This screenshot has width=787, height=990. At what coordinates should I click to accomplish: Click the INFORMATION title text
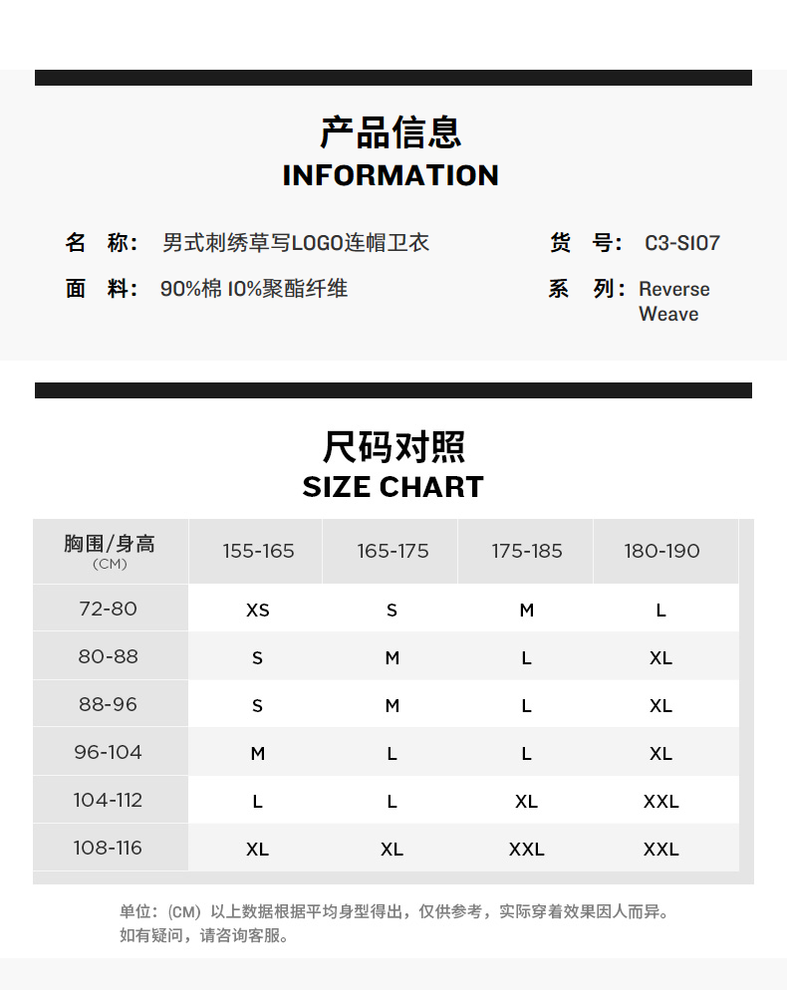[x=391, y=175]
